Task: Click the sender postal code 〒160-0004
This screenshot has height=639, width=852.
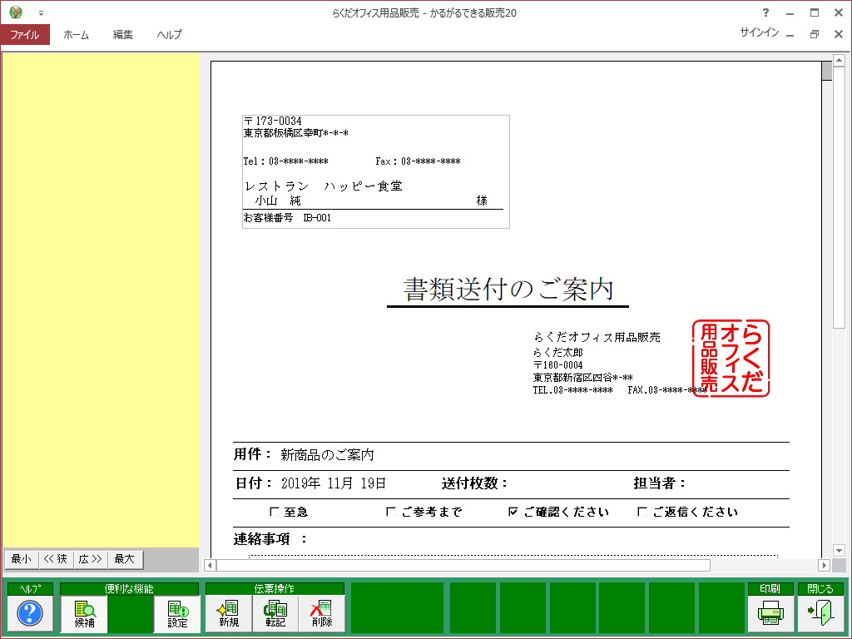Action: [x=558, y=365]
